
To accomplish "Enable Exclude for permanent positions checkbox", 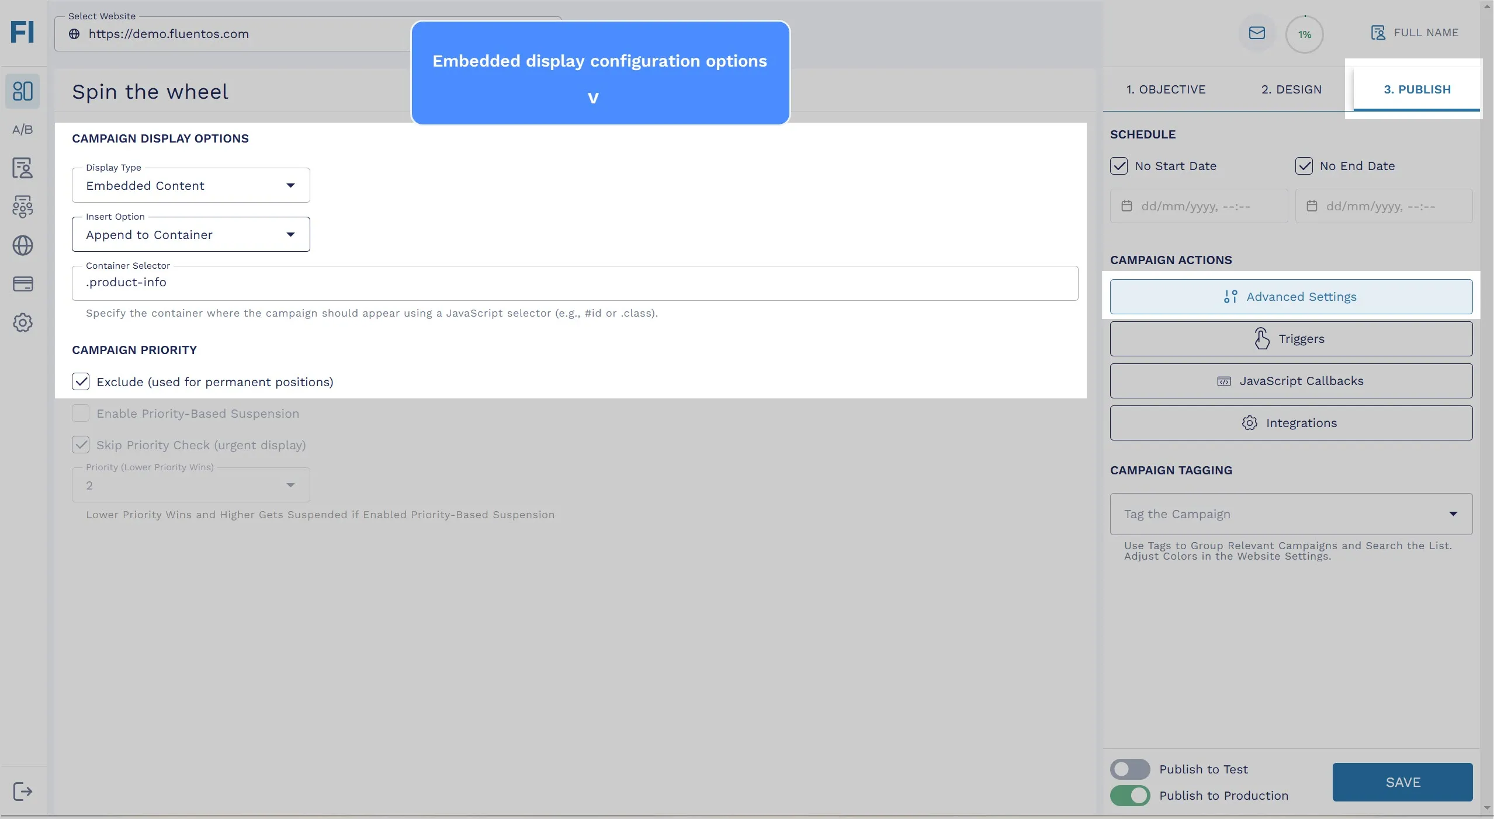I will [x=79, y=381].
